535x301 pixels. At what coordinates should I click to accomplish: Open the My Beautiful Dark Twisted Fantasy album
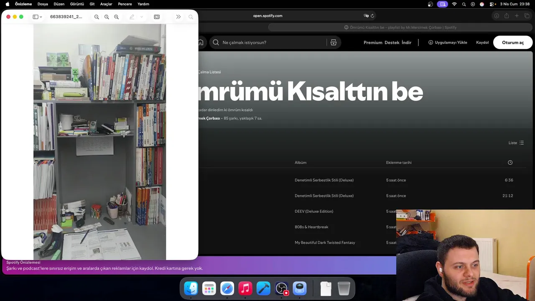(325, 242)
